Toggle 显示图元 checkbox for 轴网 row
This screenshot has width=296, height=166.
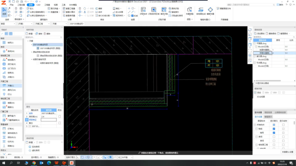(x=274, y=133)
